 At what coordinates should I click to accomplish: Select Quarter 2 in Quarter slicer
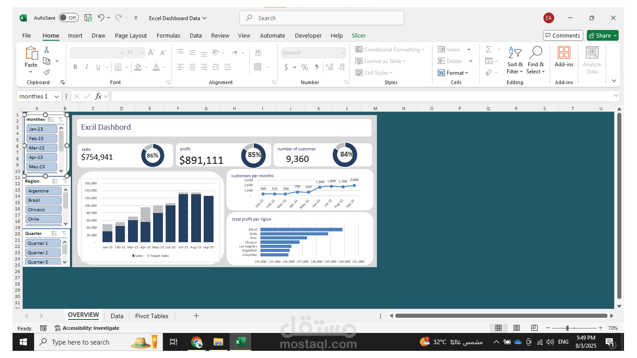[43, 252]
